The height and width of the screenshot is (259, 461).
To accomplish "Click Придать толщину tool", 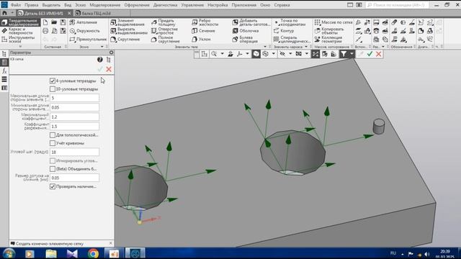I will pos(164,22).
